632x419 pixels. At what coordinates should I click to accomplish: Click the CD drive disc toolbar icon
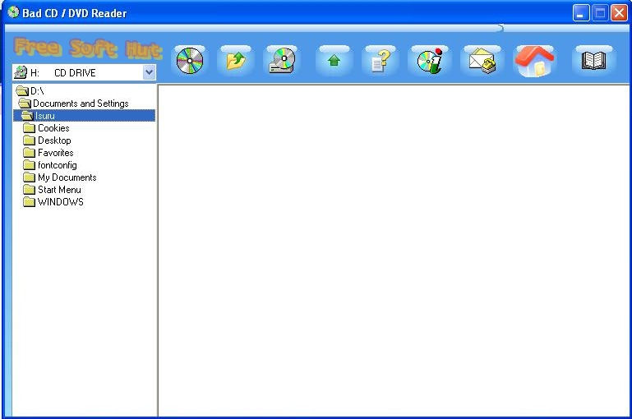(x=282, y=61)
